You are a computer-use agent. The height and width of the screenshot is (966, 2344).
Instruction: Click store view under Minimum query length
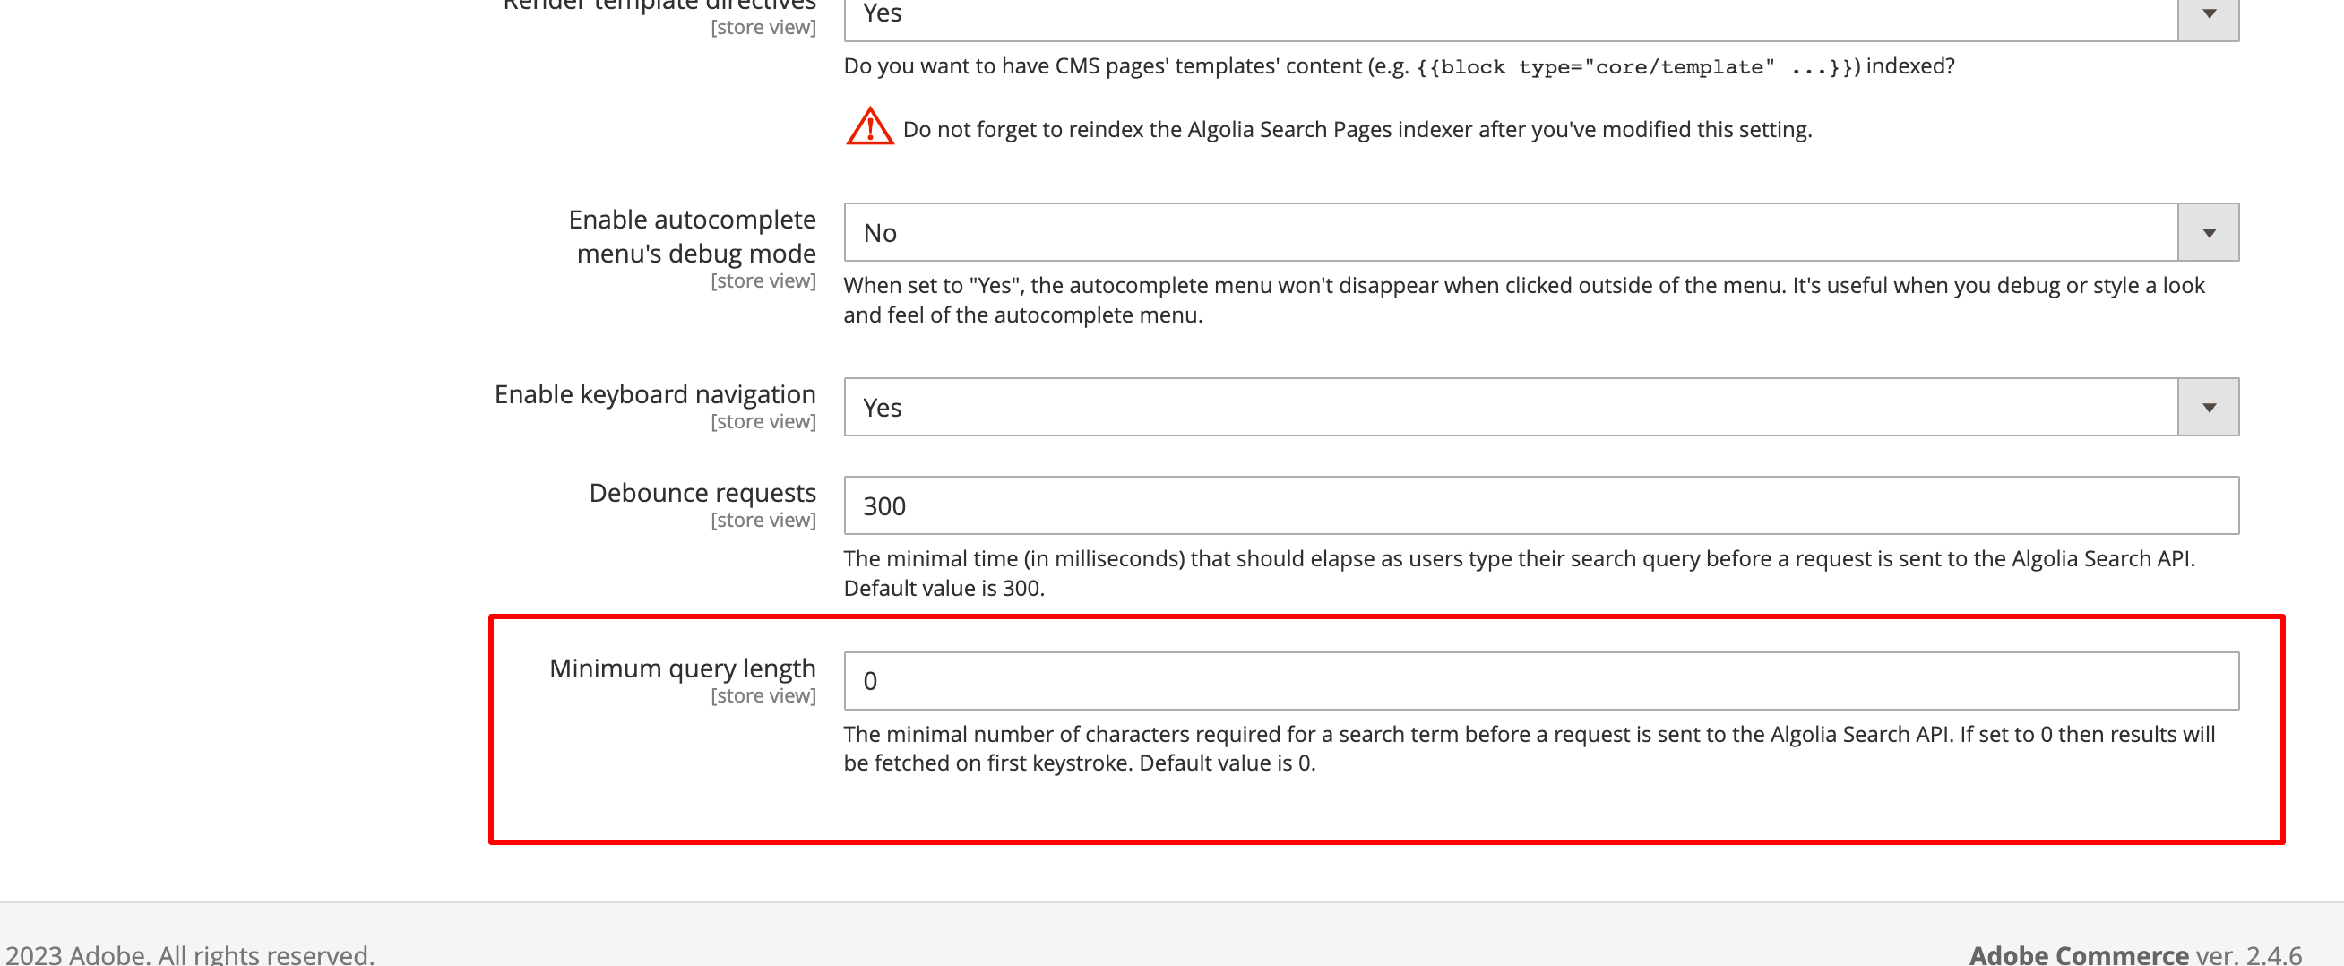pyautogui.click(x=763, y=696)
